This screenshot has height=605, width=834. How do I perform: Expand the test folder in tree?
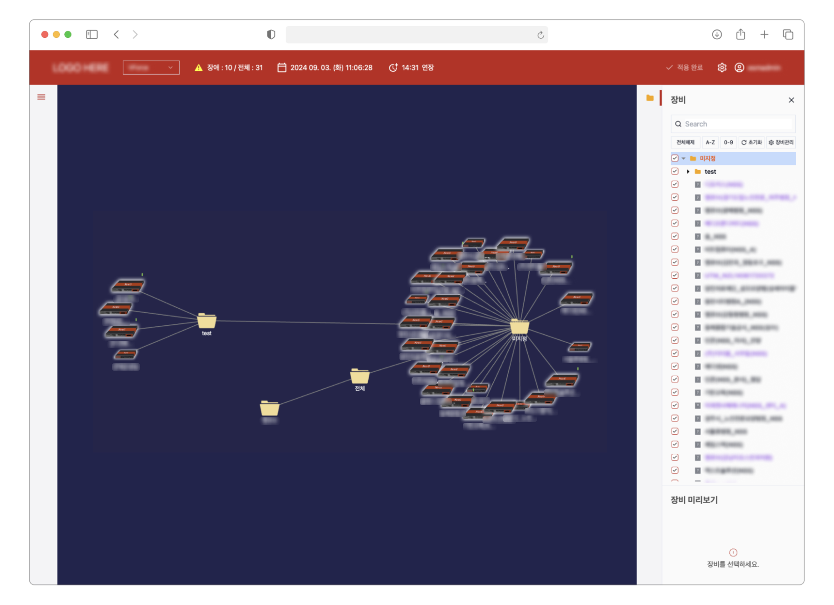(688, 172)
